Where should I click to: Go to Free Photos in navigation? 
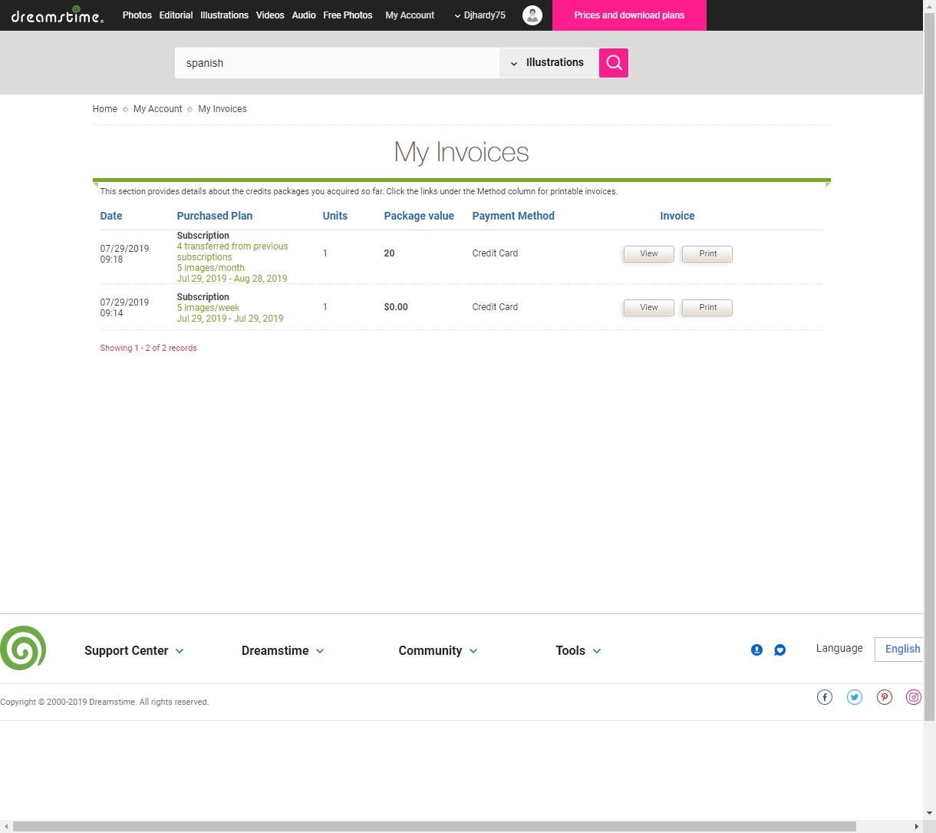[348, 15]
